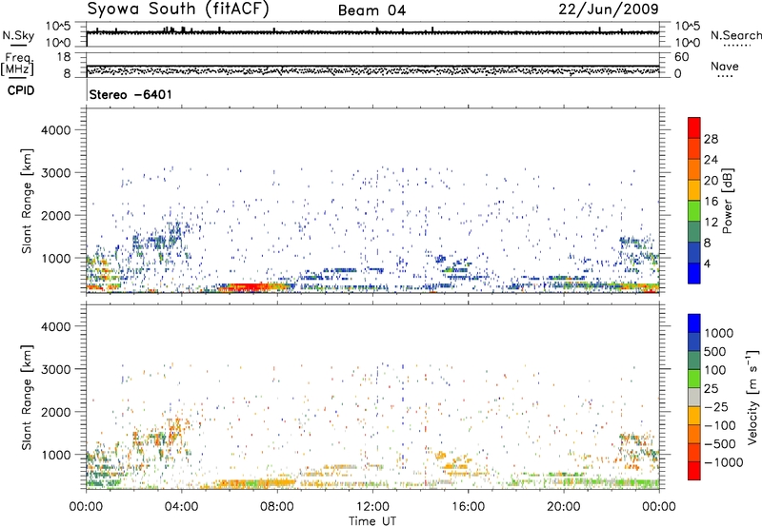Click the date "22/Jun/2009"

coord(609,10)
